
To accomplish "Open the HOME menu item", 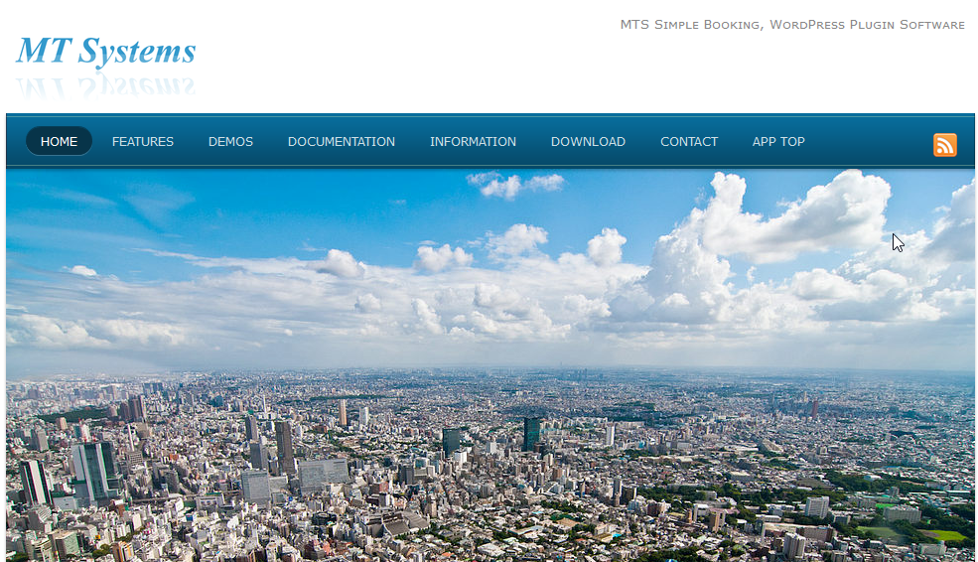I will pyautogui.click(x=59, y=142).
